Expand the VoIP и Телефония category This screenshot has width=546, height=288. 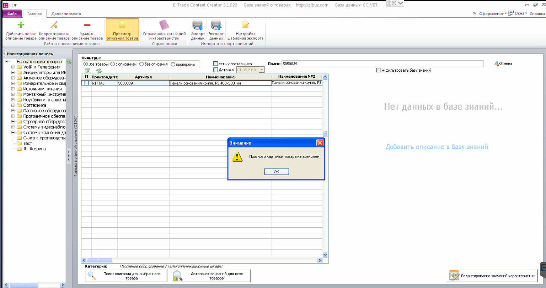coord(13,67)
